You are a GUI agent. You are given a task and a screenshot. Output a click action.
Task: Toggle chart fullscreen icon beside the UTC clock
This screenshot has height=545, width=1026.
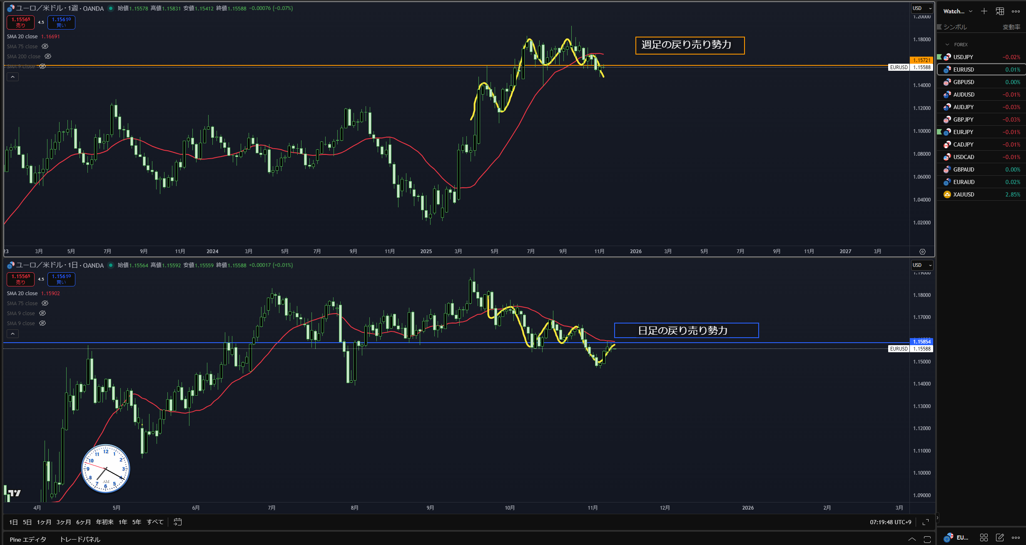(x=926, y=522)
